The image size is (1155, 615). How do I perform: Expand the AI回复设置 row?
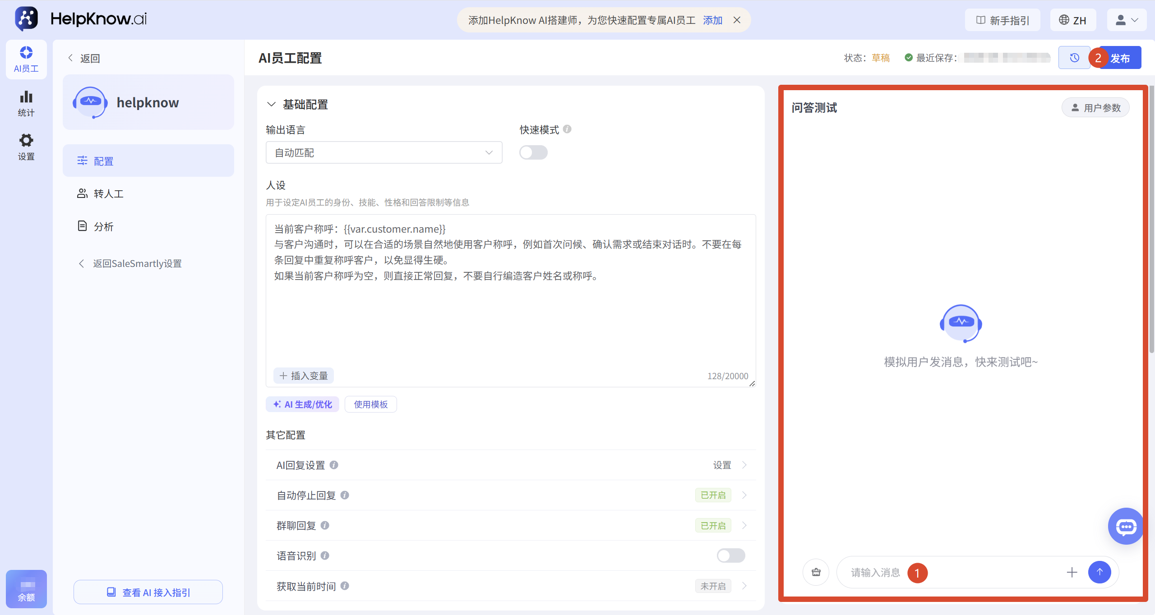pos(511,465)
